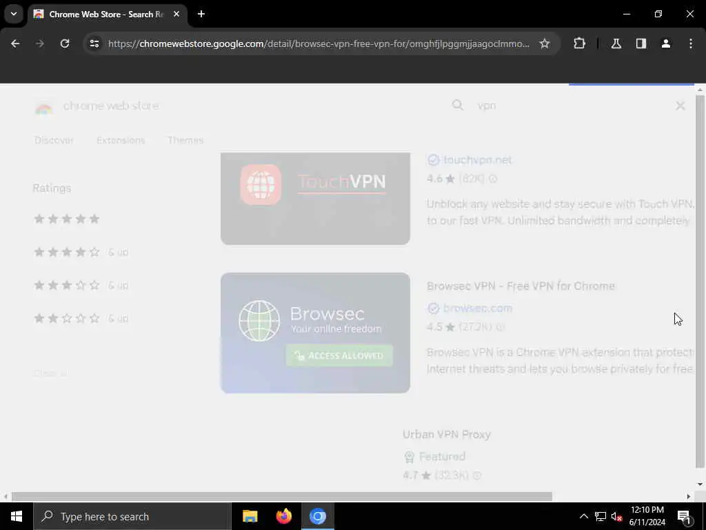This screenshot has height=530, width=706.
Task: Select four stars & up filter
Action: click(x=81, y=252)
